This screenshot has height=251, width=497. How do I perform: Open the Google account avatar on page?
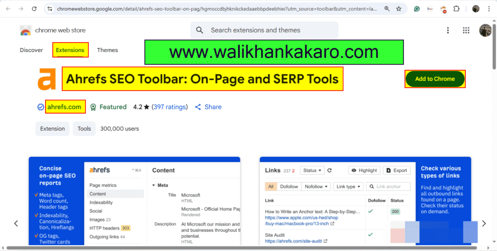pos(485,31)
